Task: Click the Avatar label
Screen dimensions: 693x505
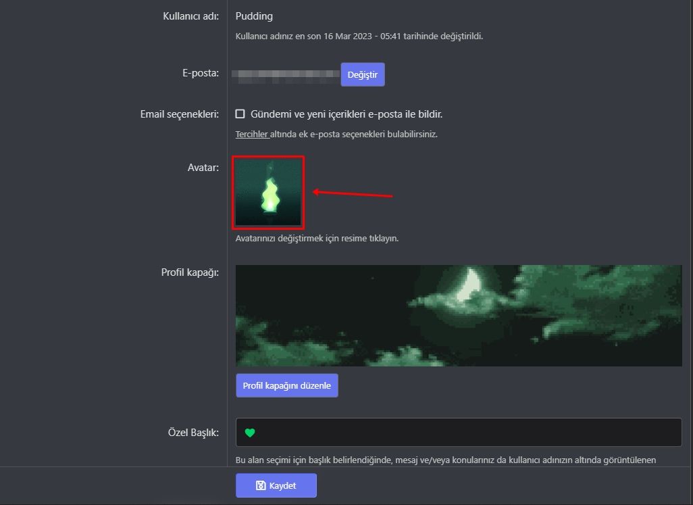Action: 203,168
